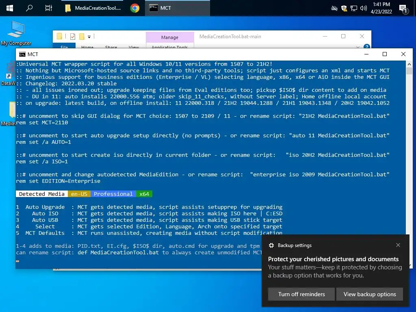Image resolution: width=416 pixels, height=312 pixels.
Task: Maximize the MCT console window
Action: coord(385,54)
